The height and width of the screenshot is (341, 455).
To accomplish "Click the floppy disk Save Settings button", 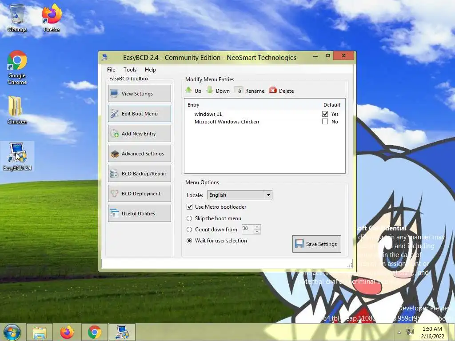I will pyautogui.click(x=316, y=244).
